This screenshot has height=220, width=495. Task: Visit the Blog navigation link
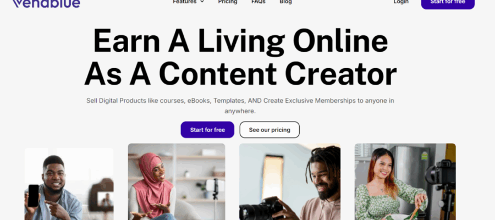click(285, 2)
